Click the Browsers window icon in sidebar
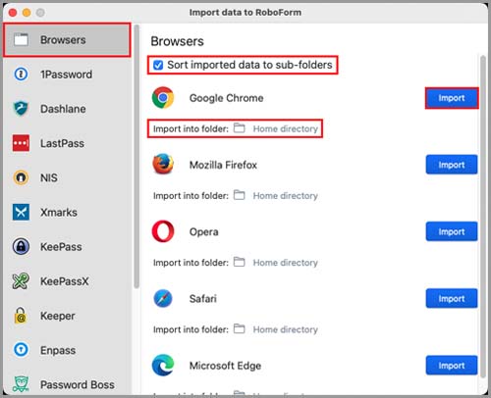The image size is (491, 398). pos(21,40)
